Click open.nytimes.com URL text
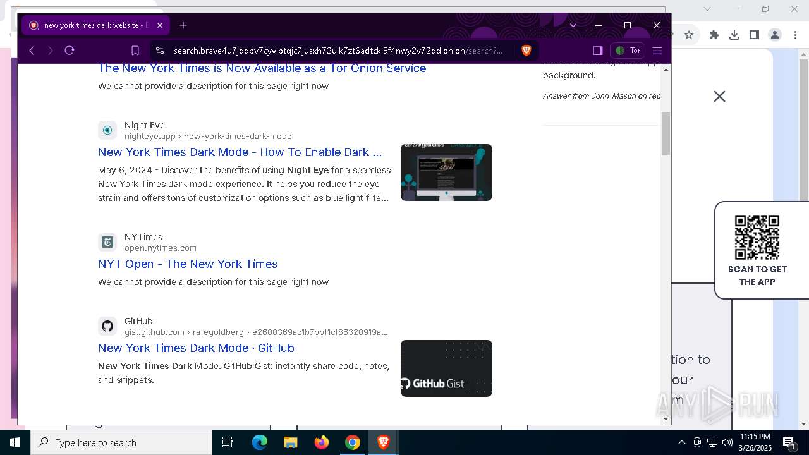Screen dimensions: 809x455 point(161,248)
